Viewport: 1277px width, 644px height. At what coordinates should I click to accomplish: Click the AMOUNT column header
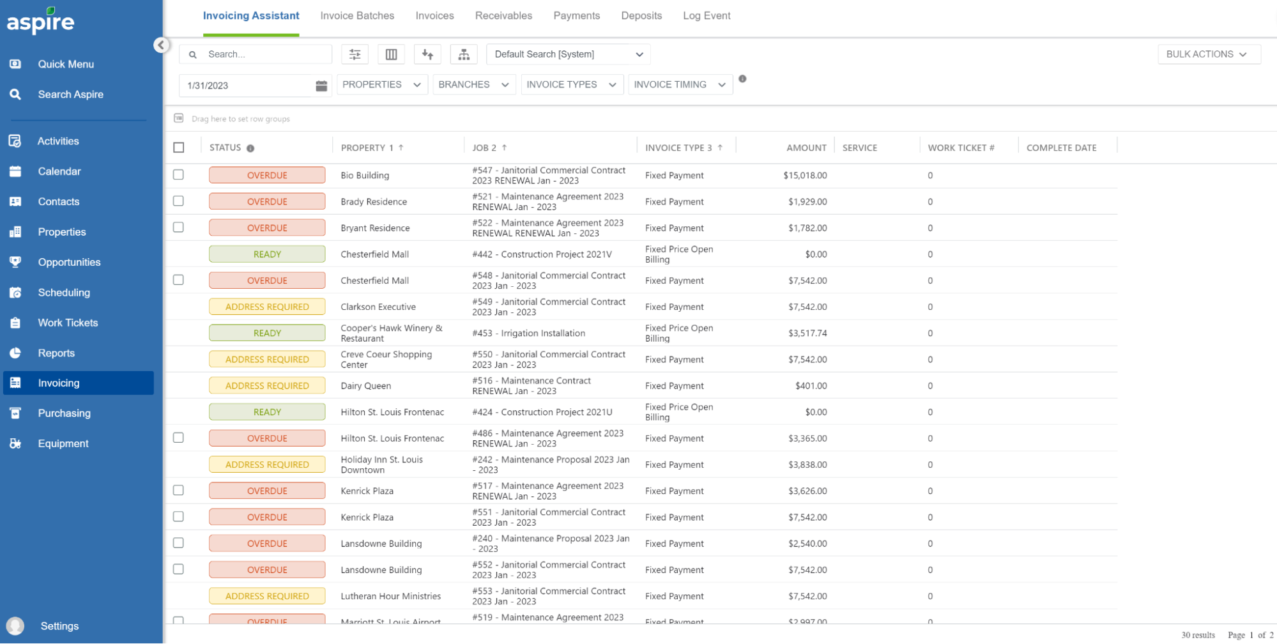tap(806, 148)
